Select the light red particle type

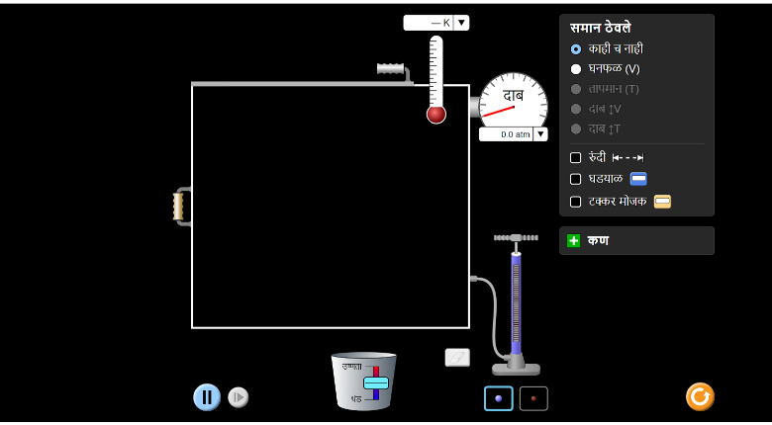533,398
